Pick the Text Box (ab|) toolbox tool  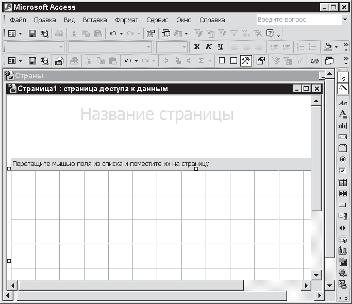(343, 126)
